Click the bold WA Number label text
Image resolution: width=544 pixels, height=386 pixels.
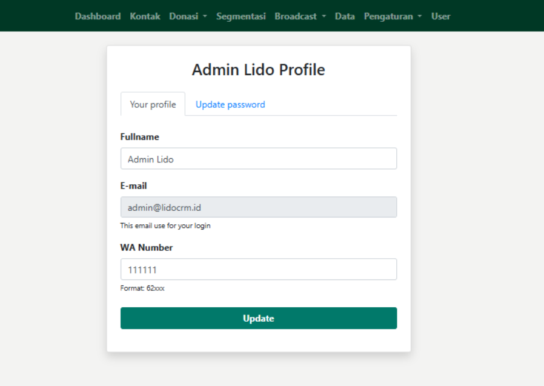tap(147, 247)
